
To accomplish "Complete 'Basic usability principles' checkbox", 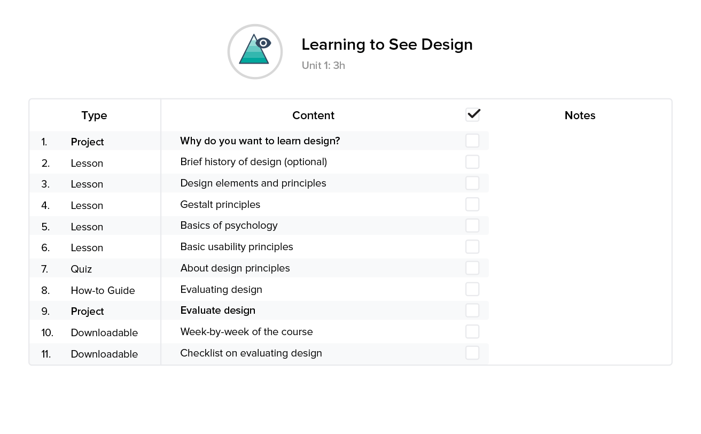I will (x=472, y=246).
